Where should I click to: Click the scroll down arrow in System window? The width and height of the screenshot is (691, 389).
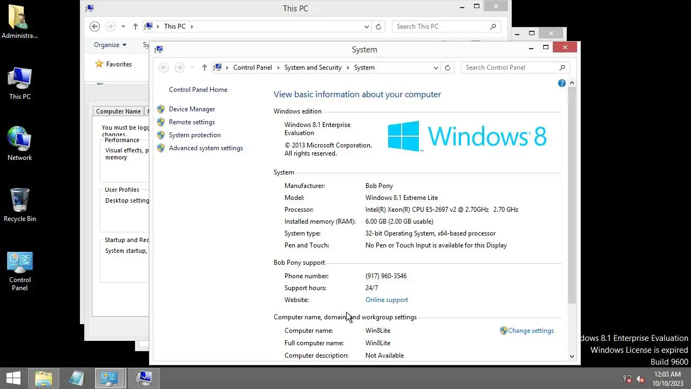click(572, 357)
